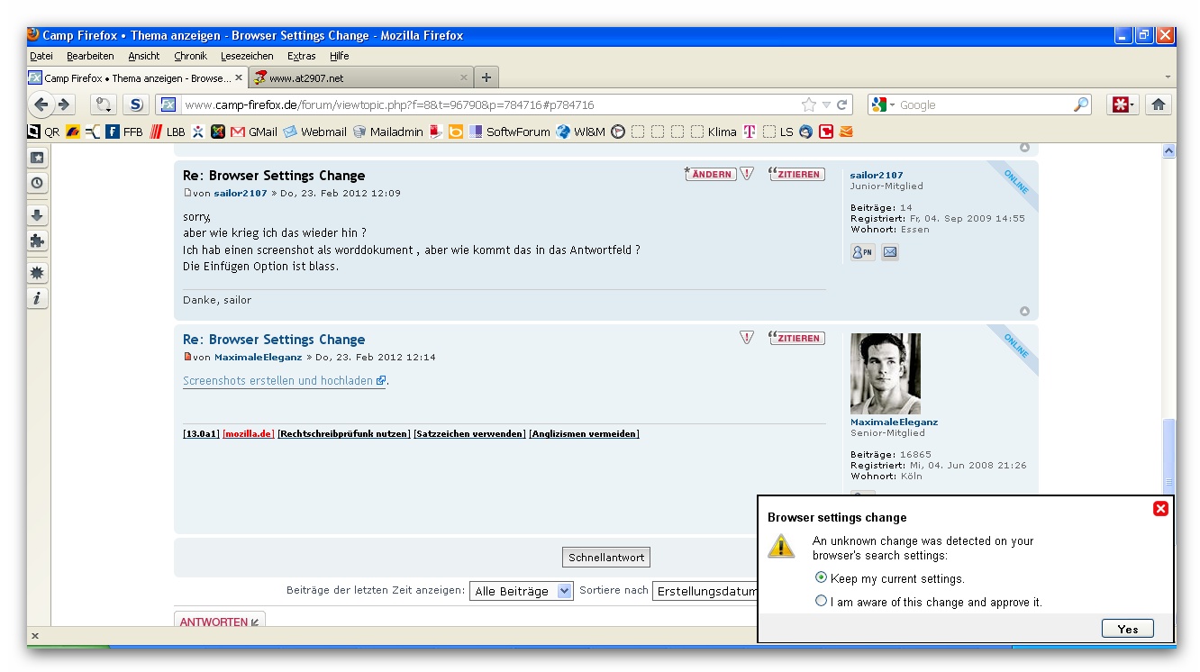This screenshot has height=672, width=1200.
Task: Open downloads from the sidebar arrow icon
Action: coord(37,215)
